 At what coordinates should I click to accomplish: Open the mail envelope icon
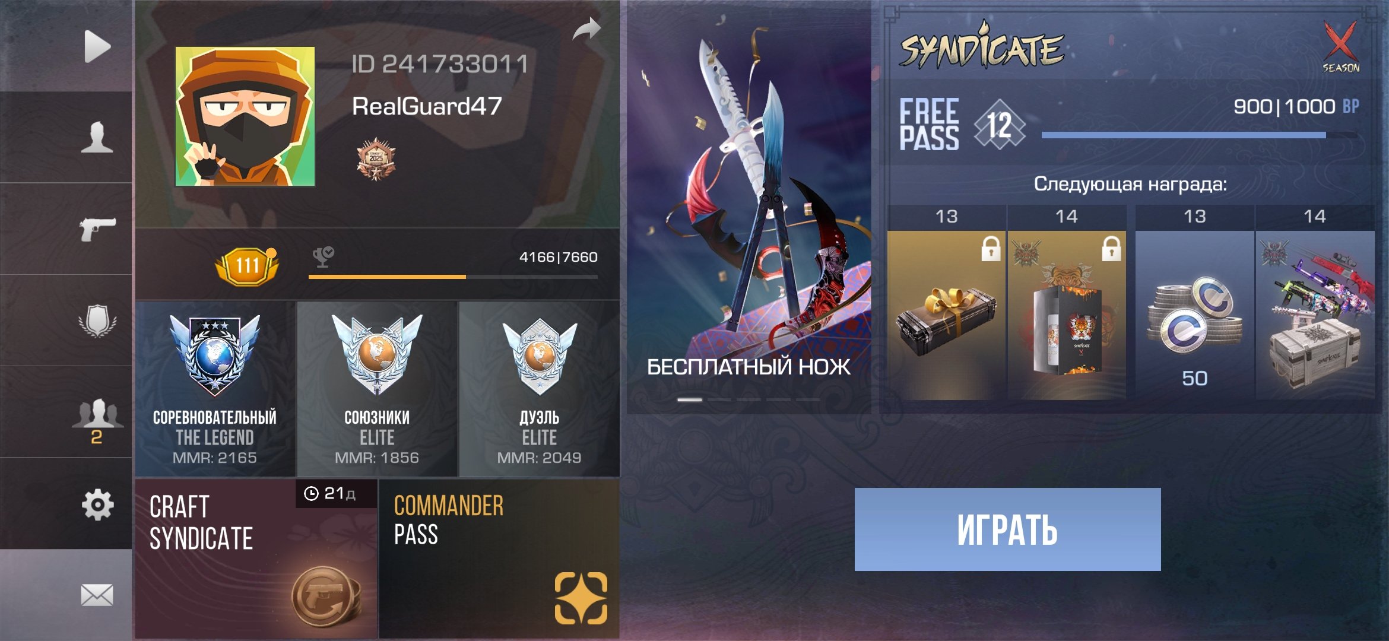[x=97, y=595]
